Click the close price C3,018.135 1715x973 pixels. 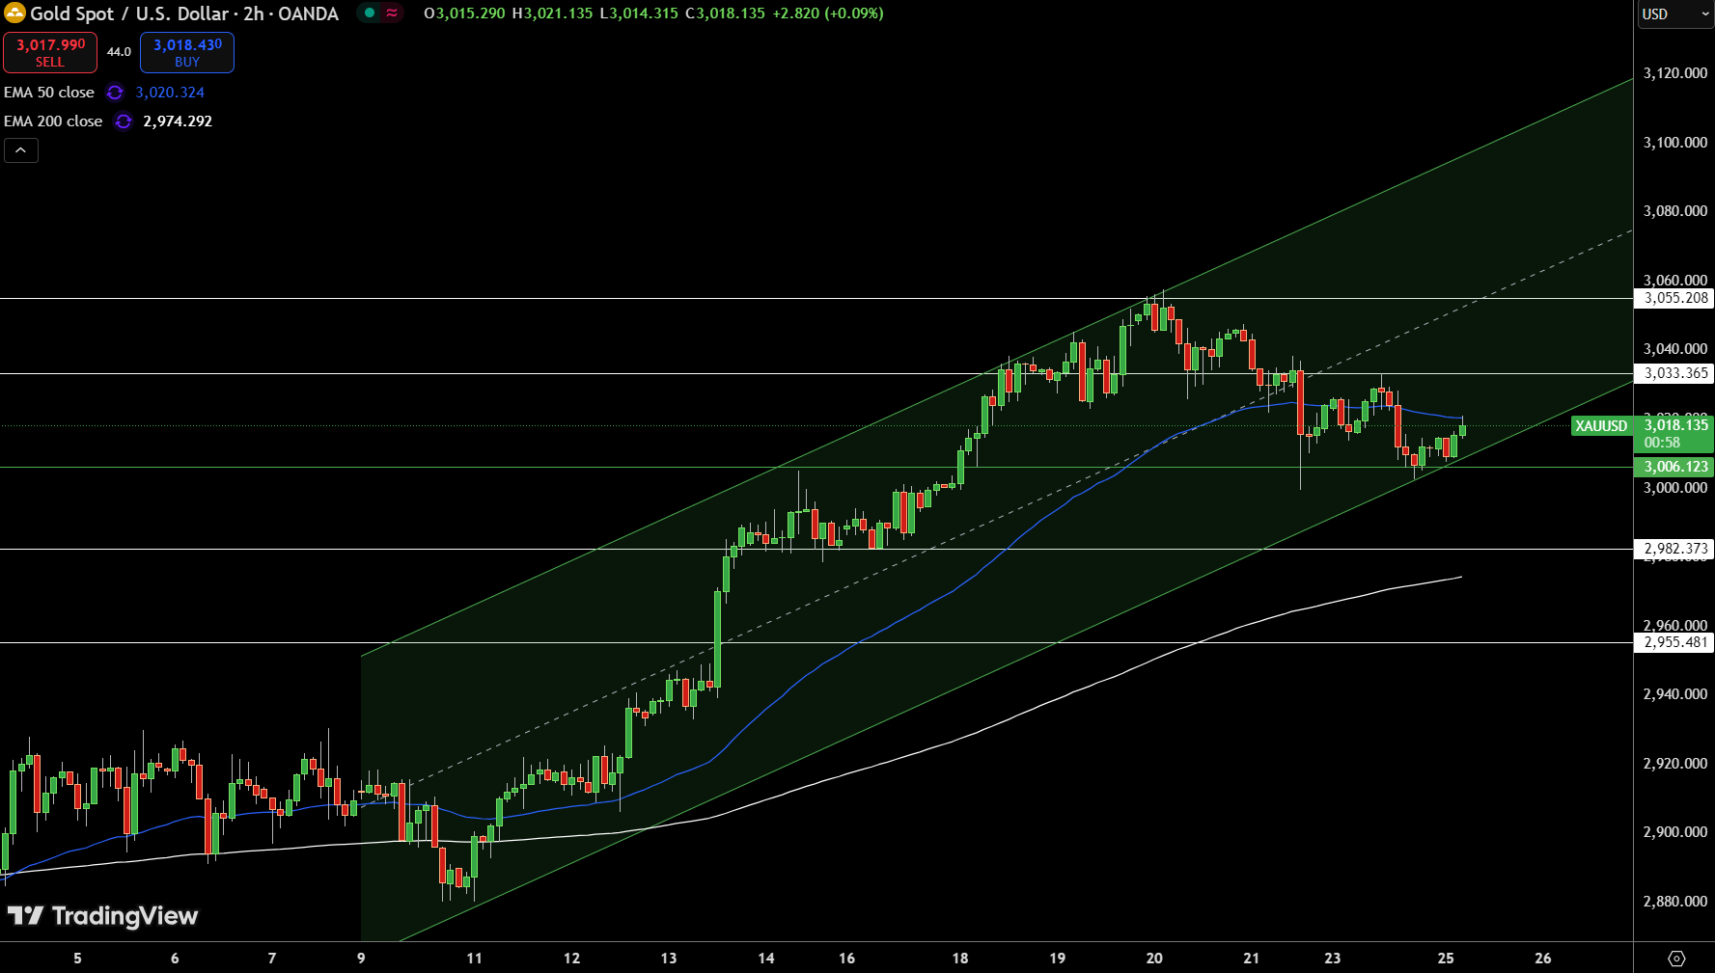click(725, 14)
